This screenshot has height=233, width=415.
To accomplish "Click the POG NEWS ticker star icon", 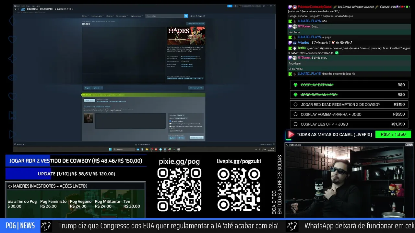I will (x=46, y=226).
